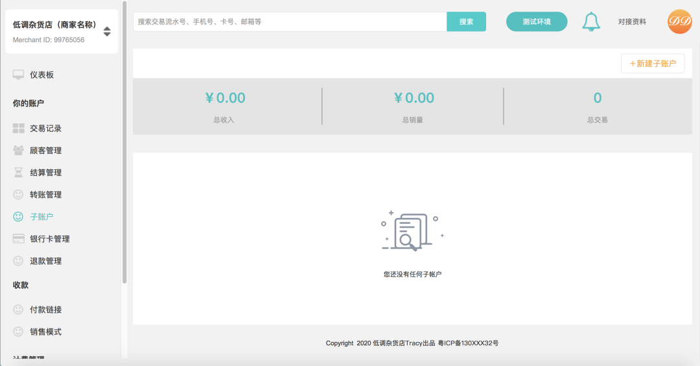Toggle the 测试环境 environment switch
Image resolution: width=700 pixels, height=366 pixels.
click(537, 21)
